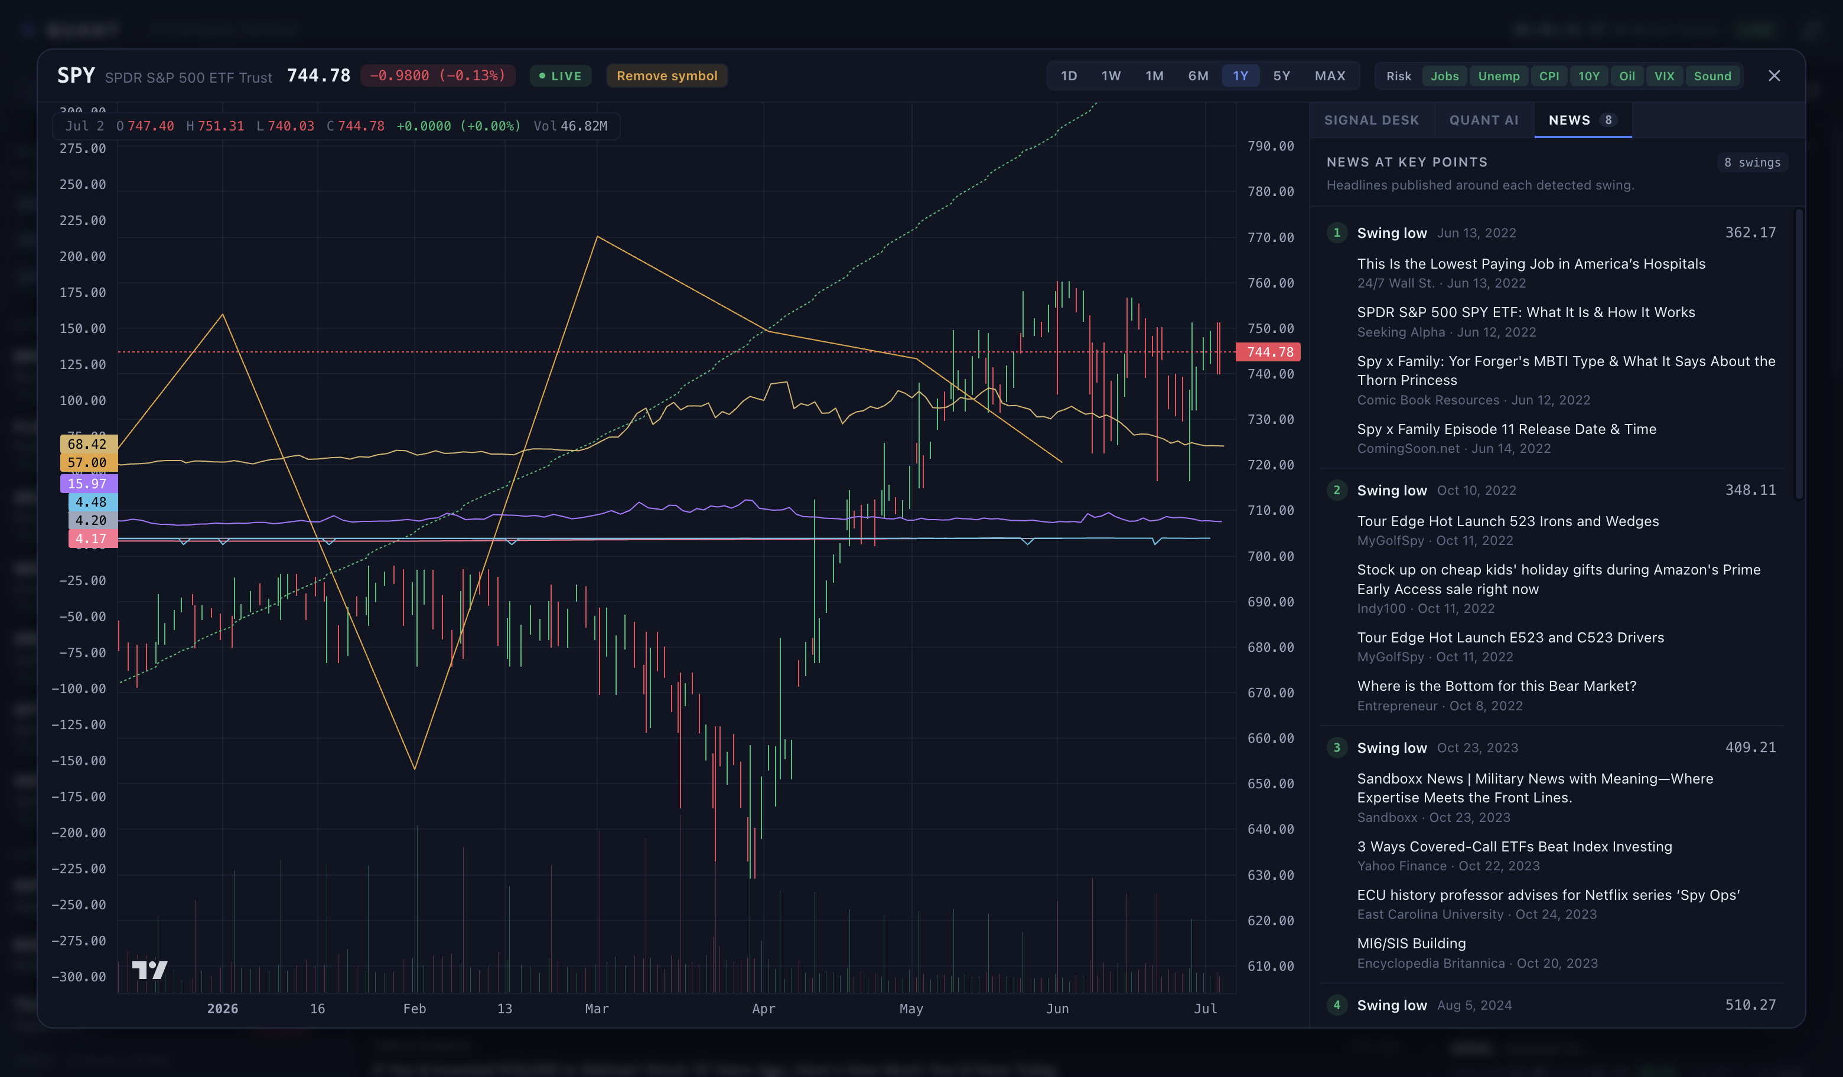Toggle the VIX overlay
Image resolution: width=1843 pixels, height=1077 pixels.
(1664, 76)
